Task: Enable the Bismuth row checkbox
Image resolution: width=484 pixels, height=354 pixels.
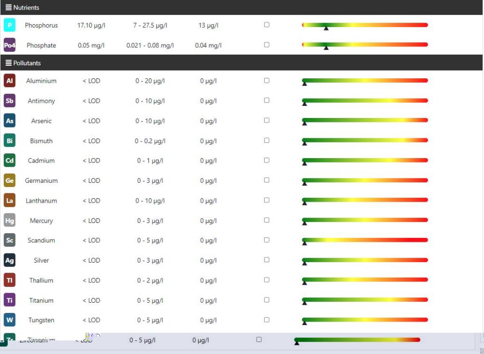Action: (267, 140)
